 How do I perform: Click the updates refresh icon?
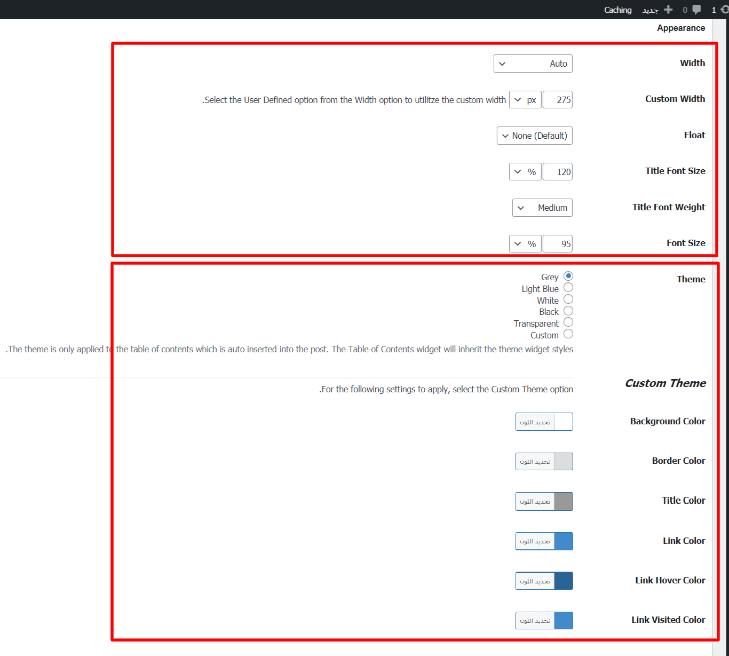[x=724, y=10]
